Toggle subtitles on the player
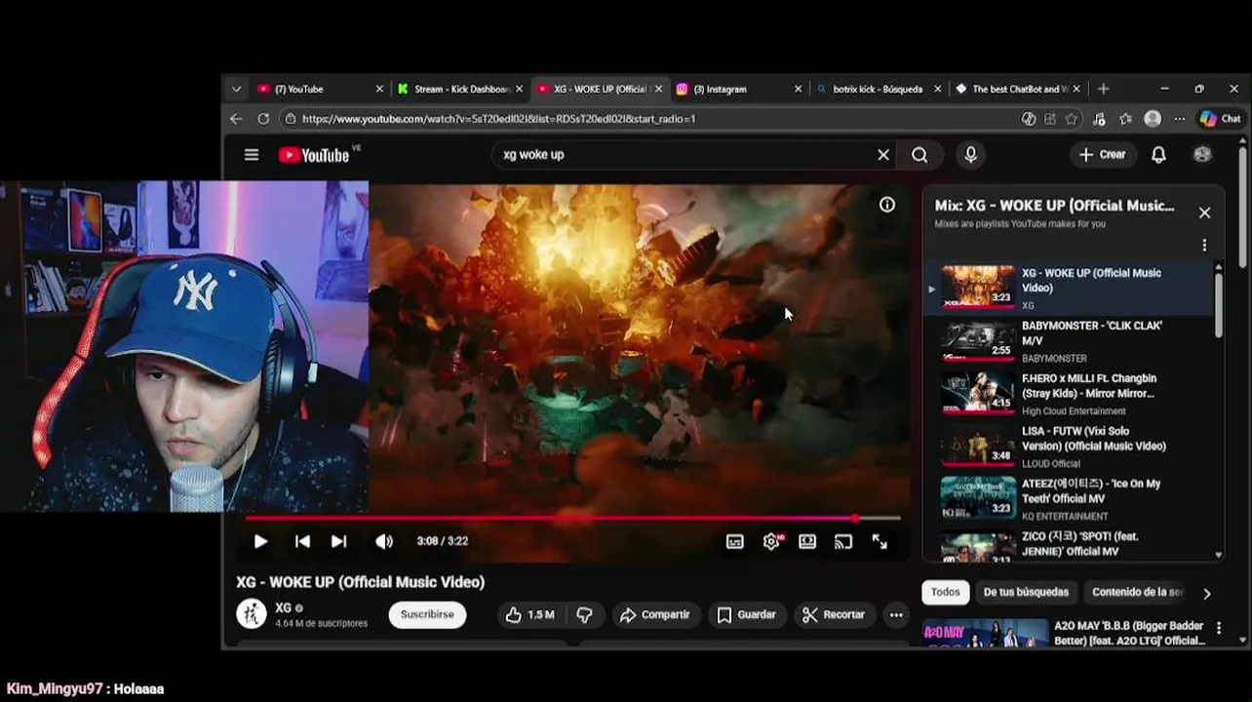Viewport: 1252px width, 702px height. tap(735, 541)
